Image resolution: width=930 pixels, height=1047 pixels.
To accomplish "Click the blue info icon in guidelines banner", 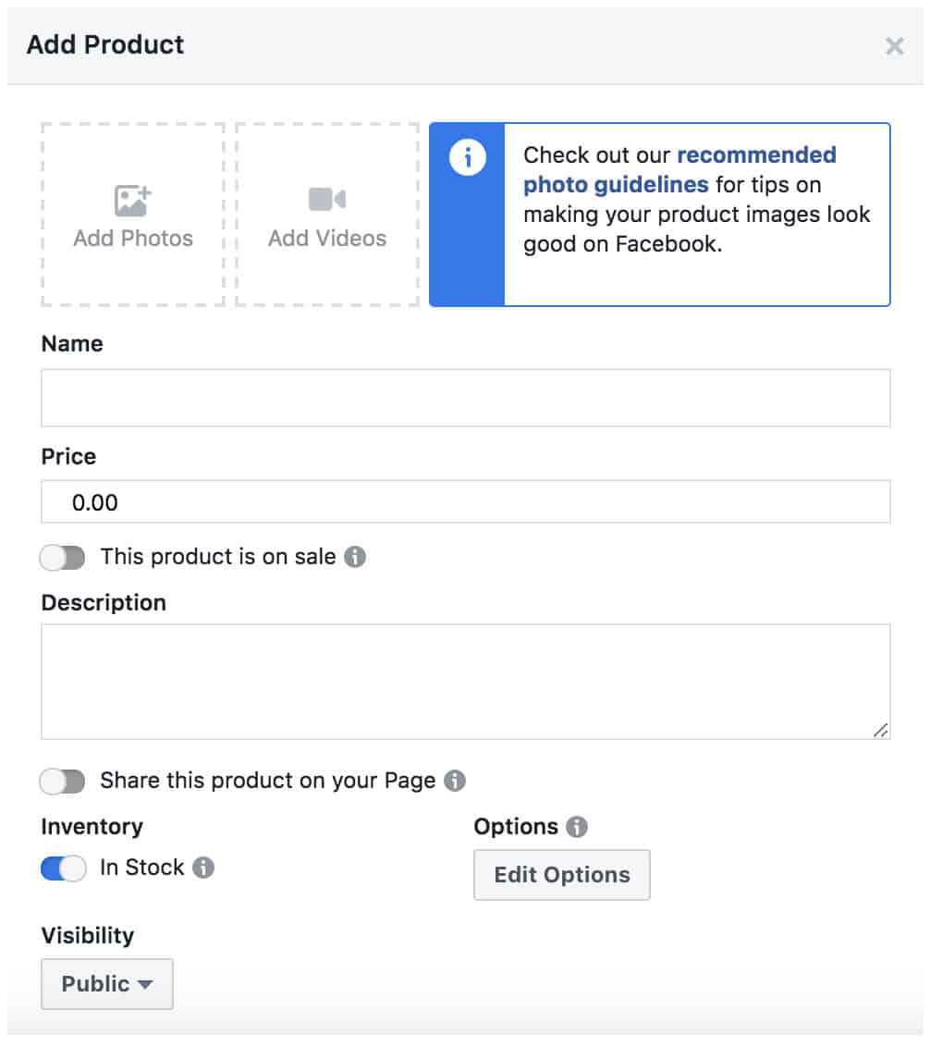I will (467, 159).
